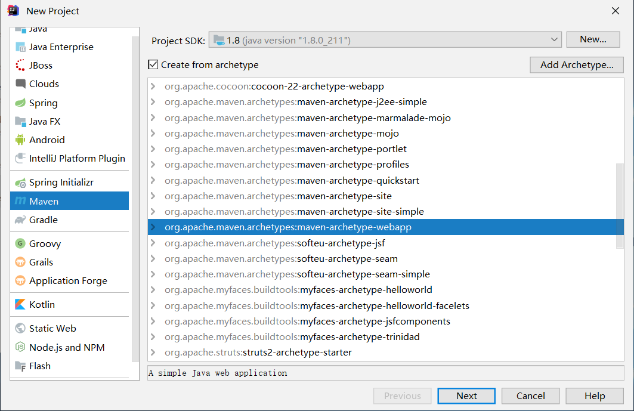Click the archetype list vertical scrollbar thumb

(620, 205)
